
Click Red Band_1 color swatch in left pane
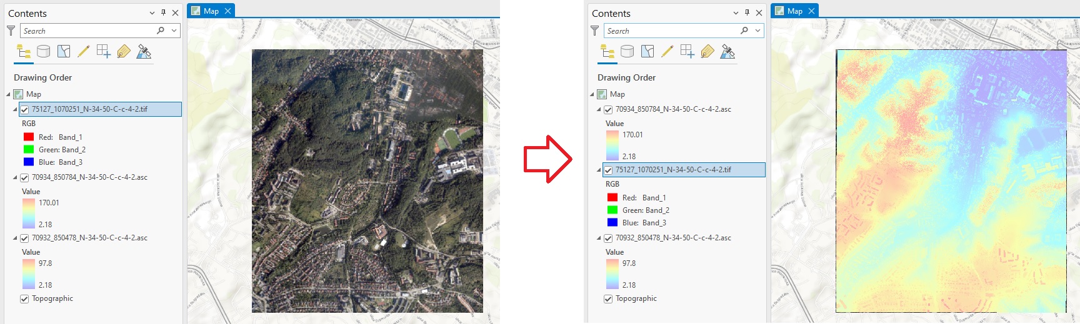[x=29, y=137]
